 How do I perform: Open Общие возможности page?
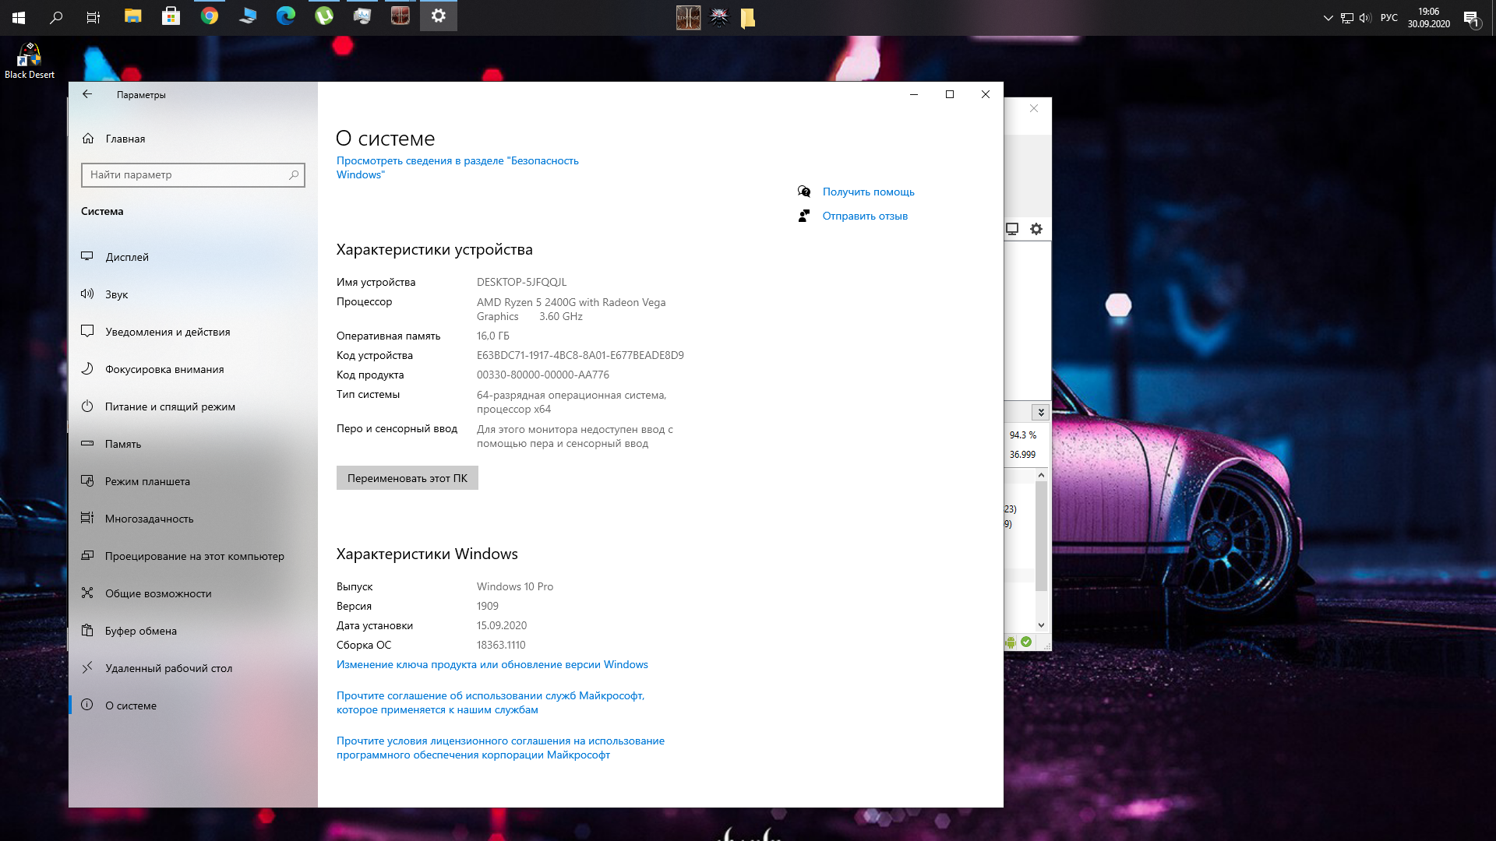(x=192, y=593)
